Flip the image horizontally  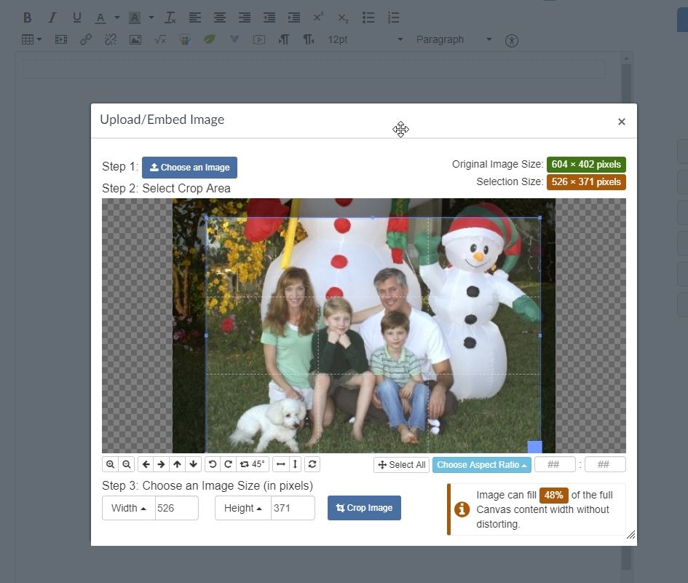click(280, 464)
